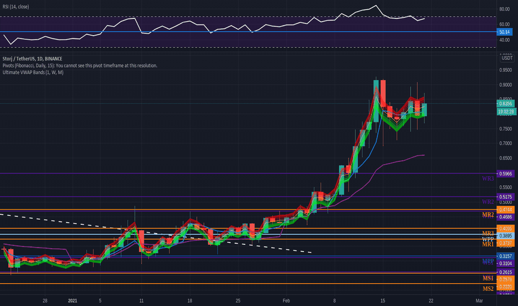Click the bar countdown timer 19:02:28
Image resolution: width=518 pixels, height=306 pixels.
[506, 111]
